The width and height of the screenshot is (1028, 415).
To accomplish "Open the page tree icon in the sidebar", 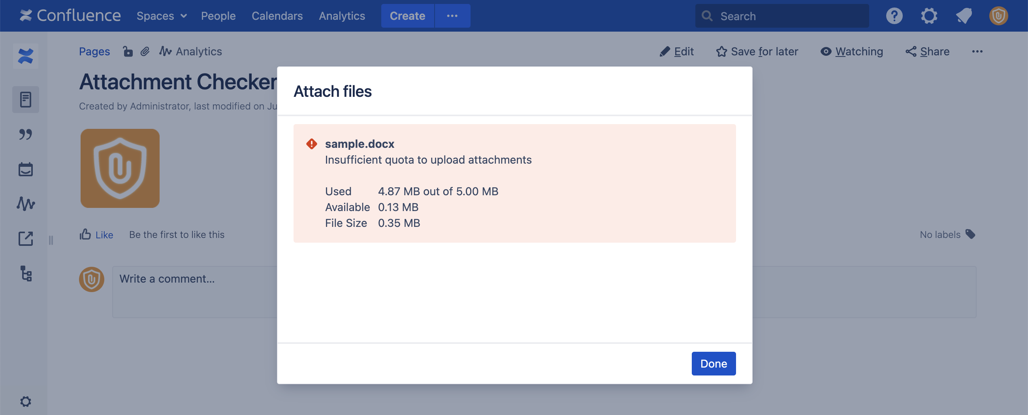I will pos(26,275).
